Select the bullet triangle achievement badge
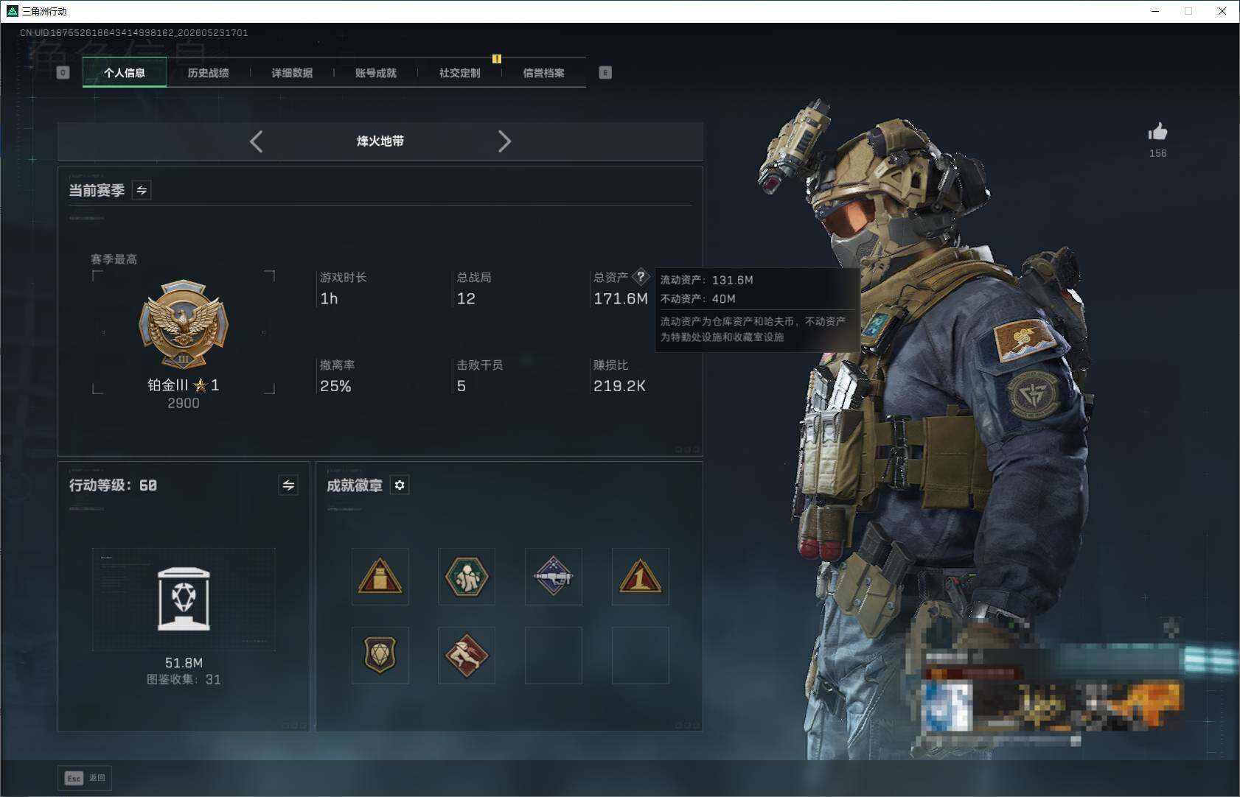 pos(380,576)
